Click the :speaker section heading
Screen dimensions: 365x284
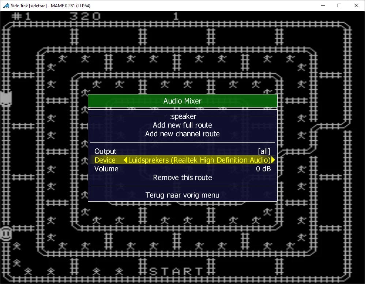pos(182,116)
